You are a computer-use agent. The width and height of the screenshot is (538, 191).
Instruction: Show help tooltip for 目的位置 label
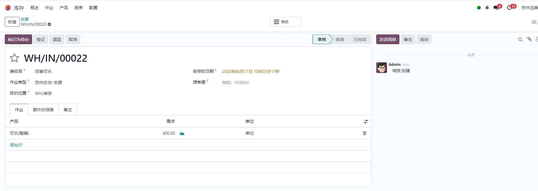coord(29,92)
